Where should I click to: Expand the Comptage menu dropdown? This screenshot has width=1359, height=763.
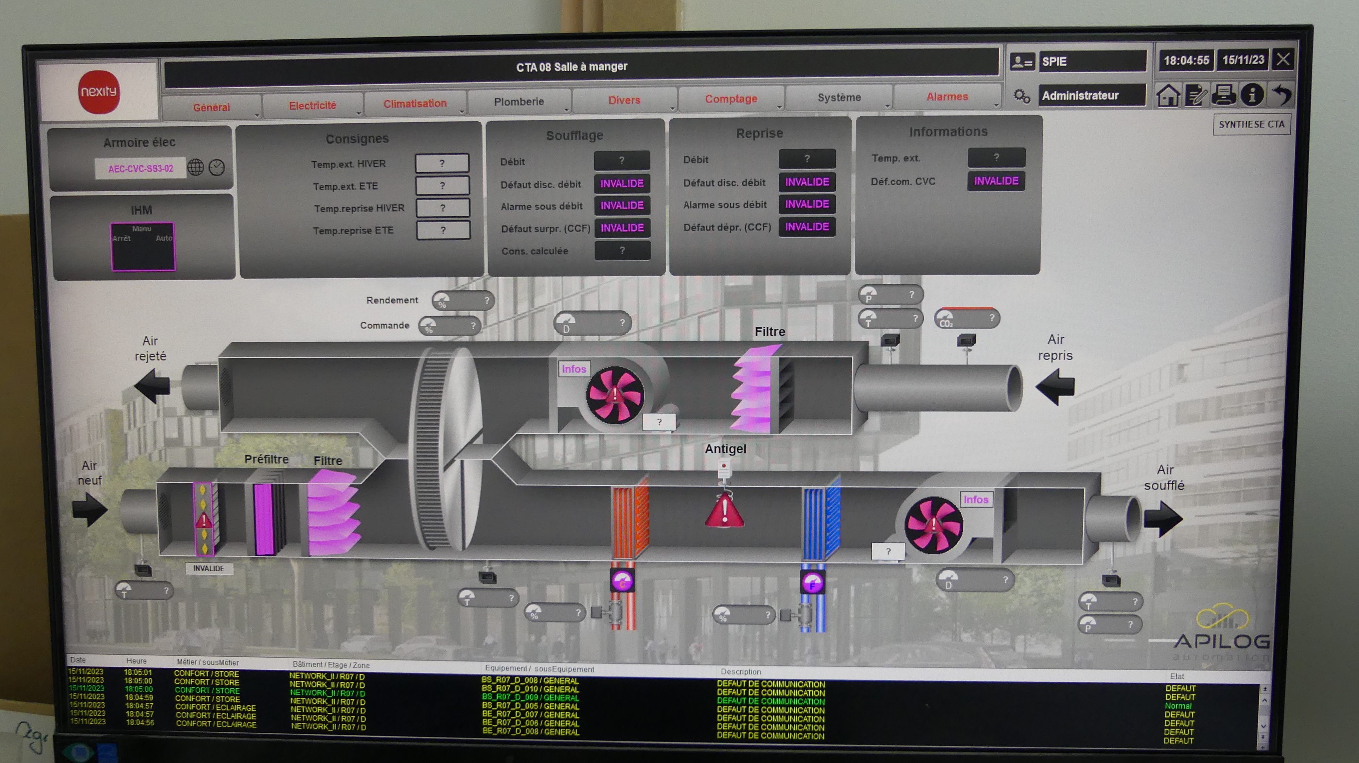pos(731,99)
